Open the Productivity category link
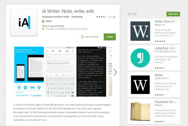 point(77,17)
